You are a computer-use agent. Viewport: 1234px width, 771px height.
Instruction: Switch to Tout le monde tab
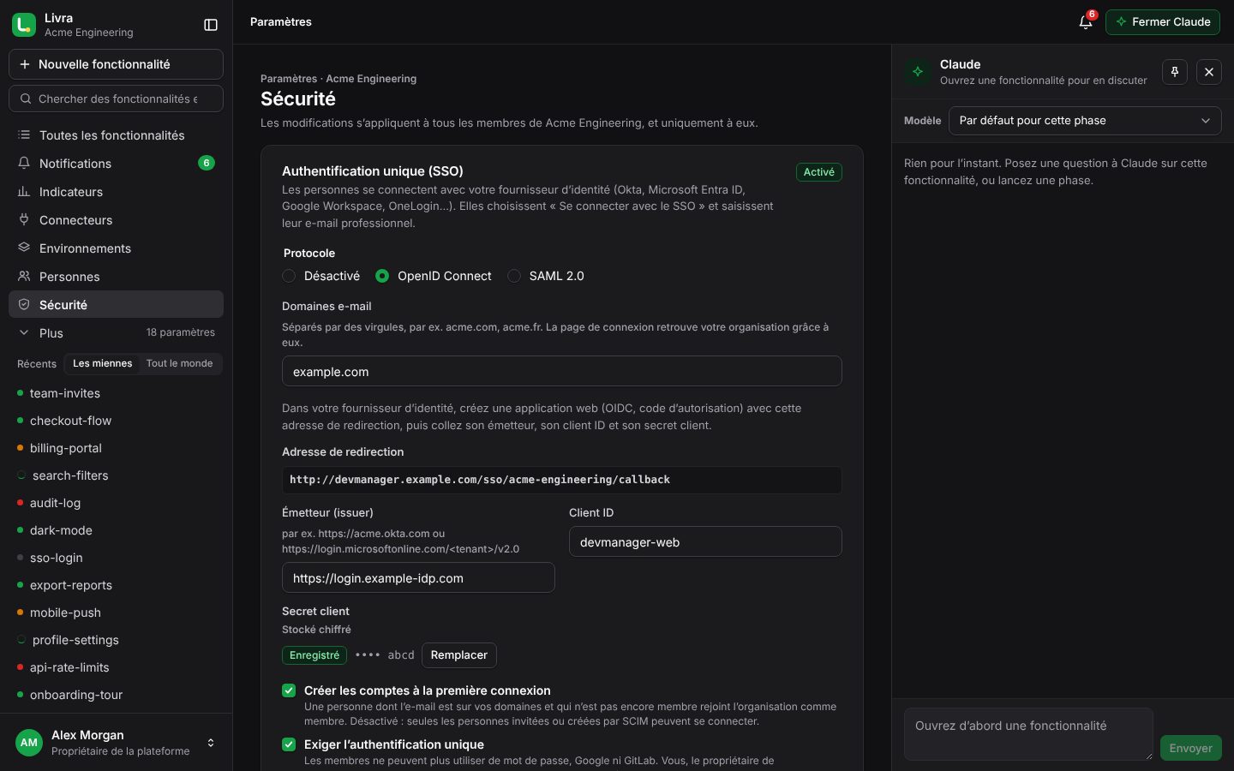click(179, 363)
